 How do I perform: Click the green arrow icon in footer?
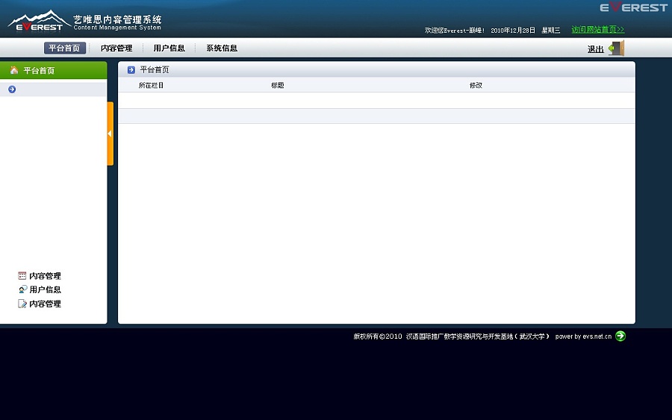(x=620, y=336)
